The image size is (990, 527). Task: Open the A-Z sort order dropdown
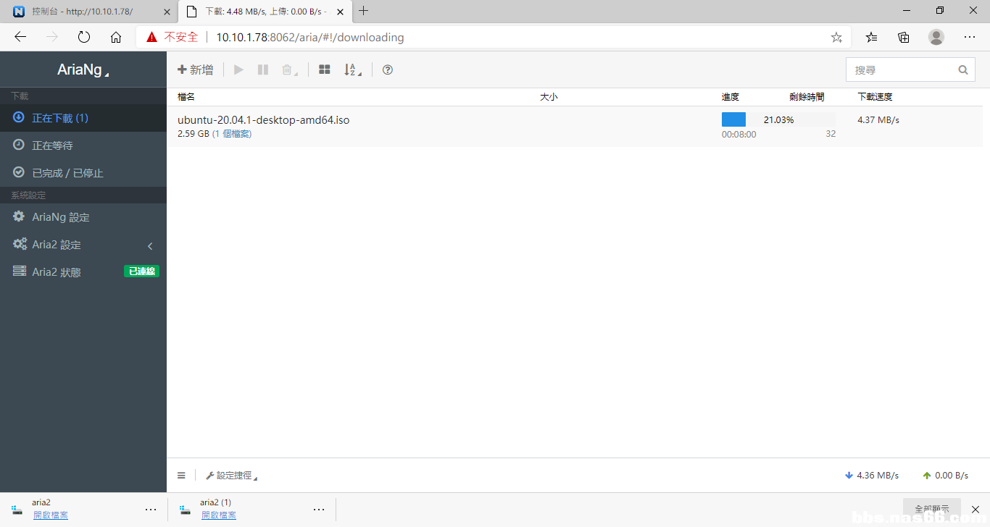coord(352,69)
